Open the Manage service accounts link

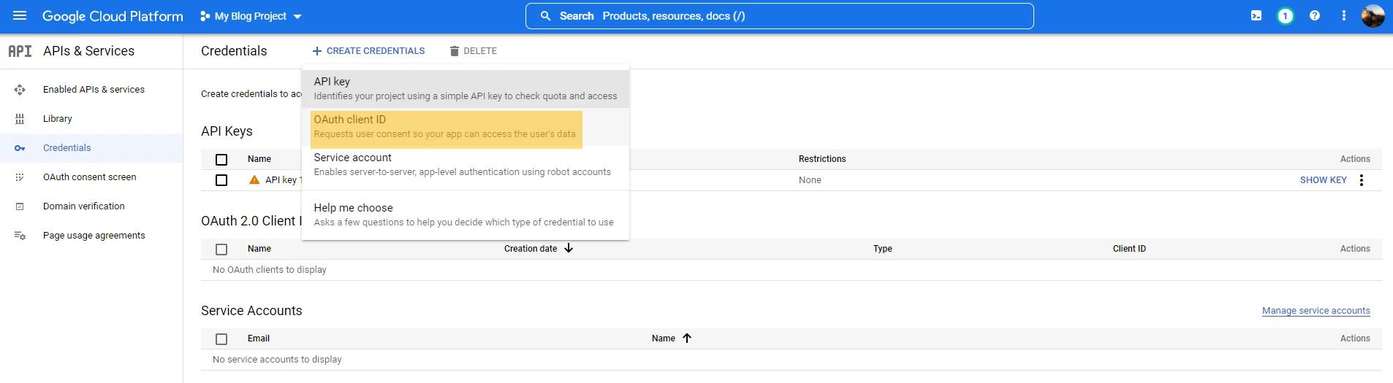pyautogui.click(x=1316, y=311)
